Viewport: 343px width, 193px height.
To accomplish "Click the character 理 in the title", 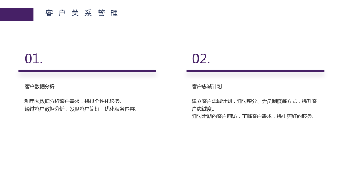I will (114, 13).
